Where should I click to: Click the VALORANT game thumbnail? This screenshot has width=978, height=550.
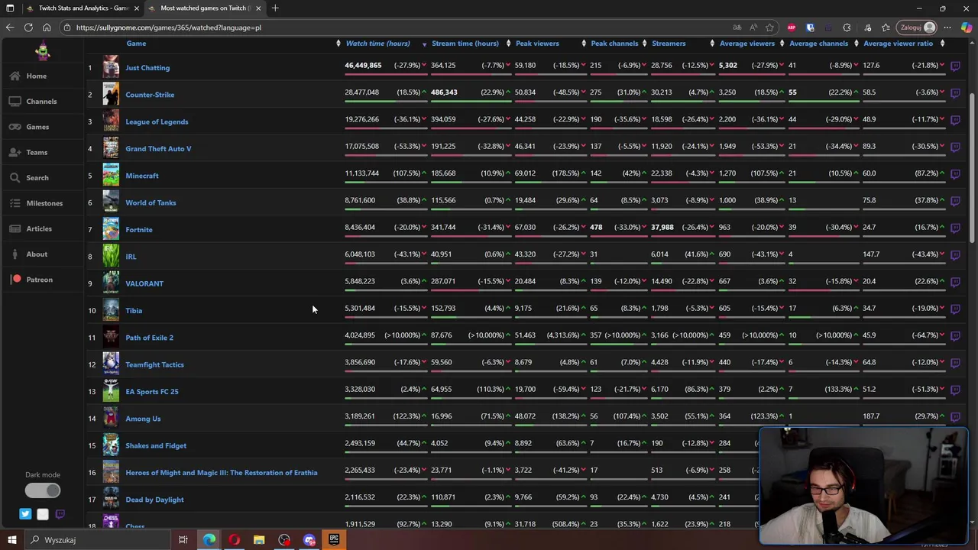click(112, 283)
